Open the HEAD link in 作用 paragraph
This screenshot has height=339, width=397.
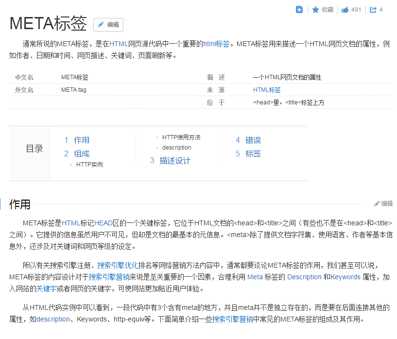tap(104, 223)
